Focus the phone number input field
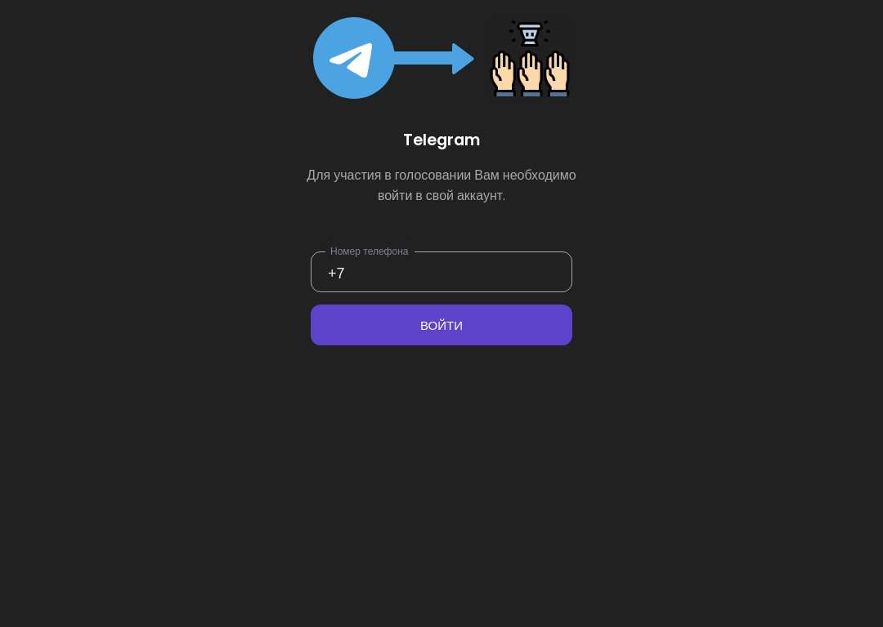Image resolution: width=883 pixels, height=627 pixels. tap(441, 272)
